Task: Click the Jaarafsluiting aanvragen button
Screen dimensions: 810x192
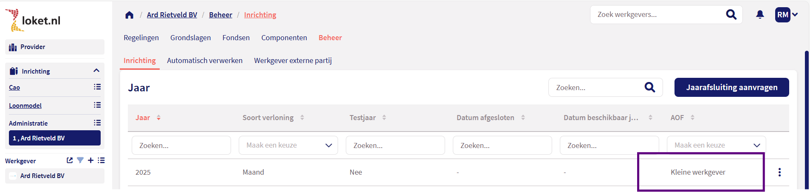Action: tap(731, 88)
